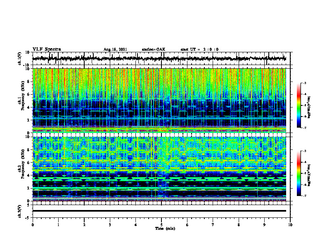Click the flat ch.3 voltage trace line

click(159, 211)
